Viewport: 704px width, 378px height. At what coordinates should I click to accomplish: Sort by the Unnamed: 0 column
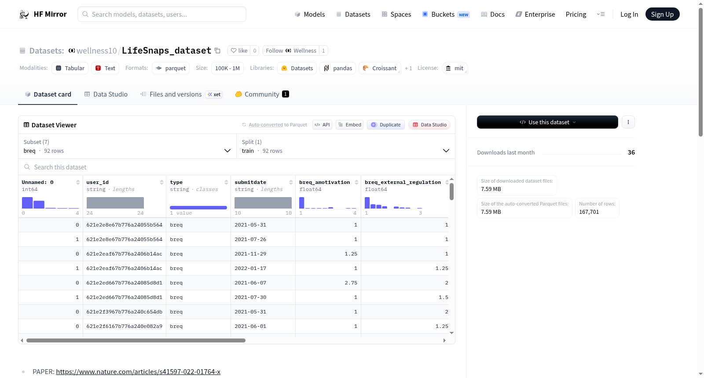(x=78, y=182)
